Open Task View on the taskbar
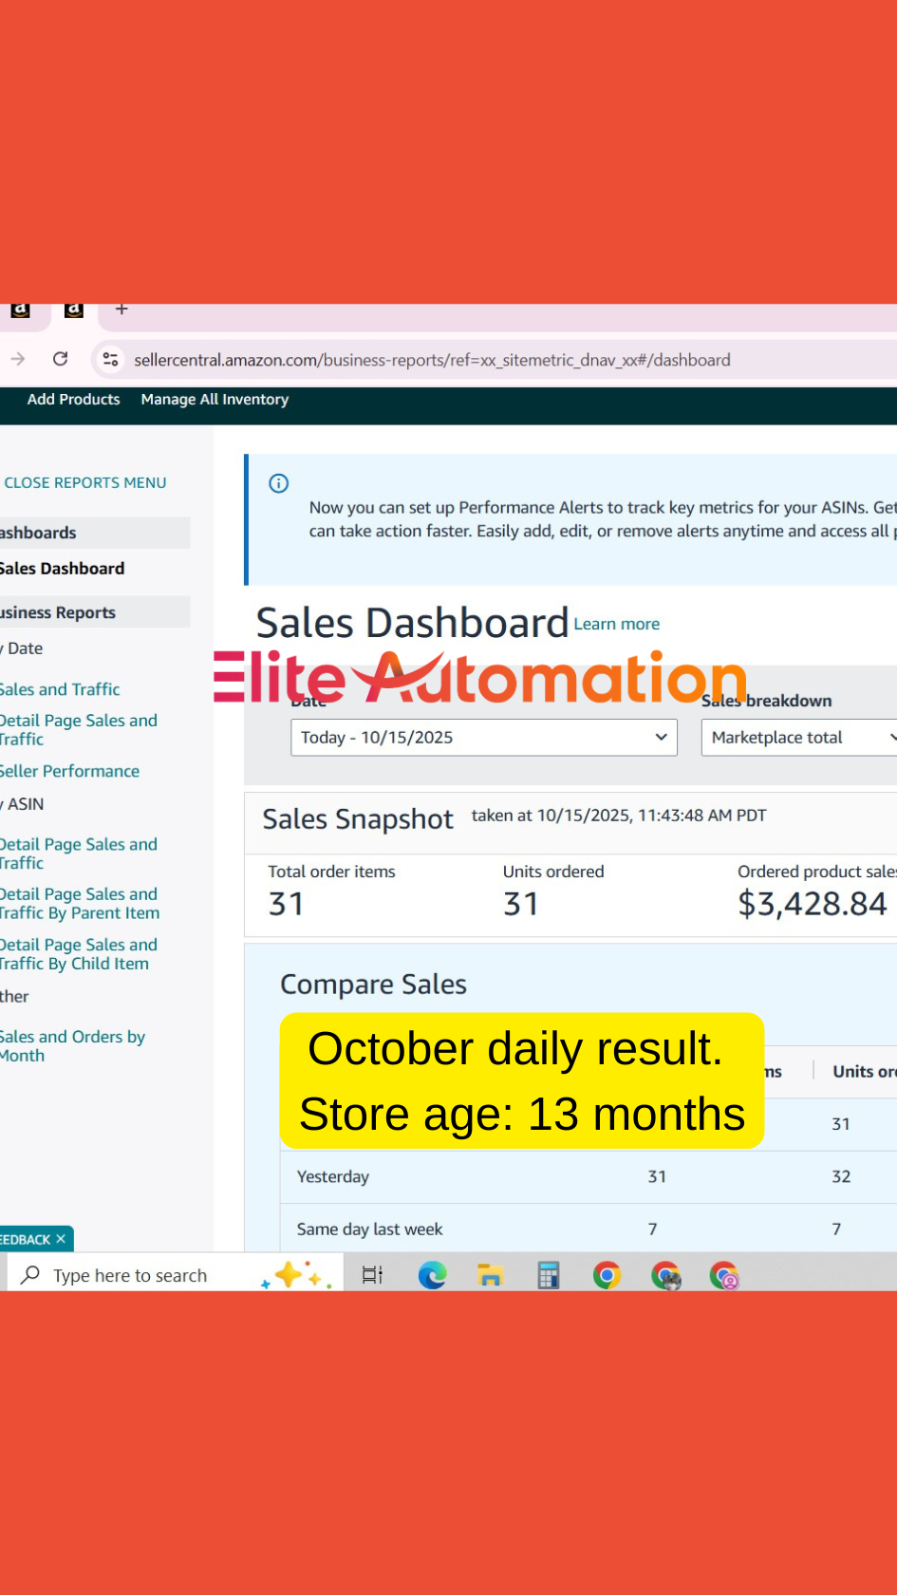The image size is (897, 1595). 372,1275
